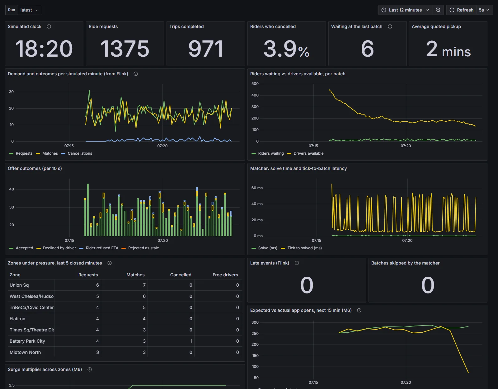Click the Refresh dashboard button
This screenshot has width=498, height=389.
[x=461, y=10]
